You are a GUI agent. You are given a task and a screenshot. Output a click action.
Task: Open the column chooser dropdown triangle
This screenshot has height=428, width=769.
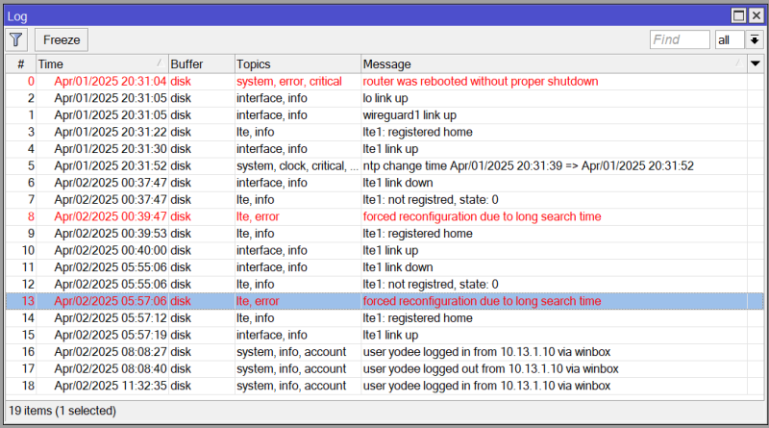point(756,63)
